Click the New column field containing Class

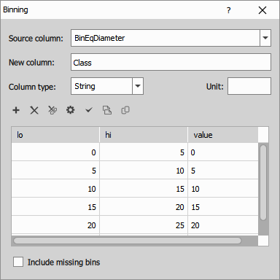tap(171, 62)
